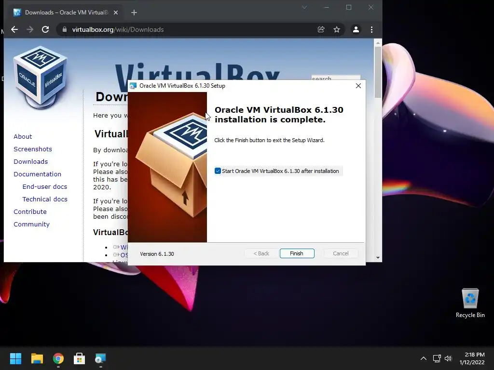Open Microsoft Store from taskbar
Image resolution: width=494 pixels, height=370 pixels.
tap(80, 358)
